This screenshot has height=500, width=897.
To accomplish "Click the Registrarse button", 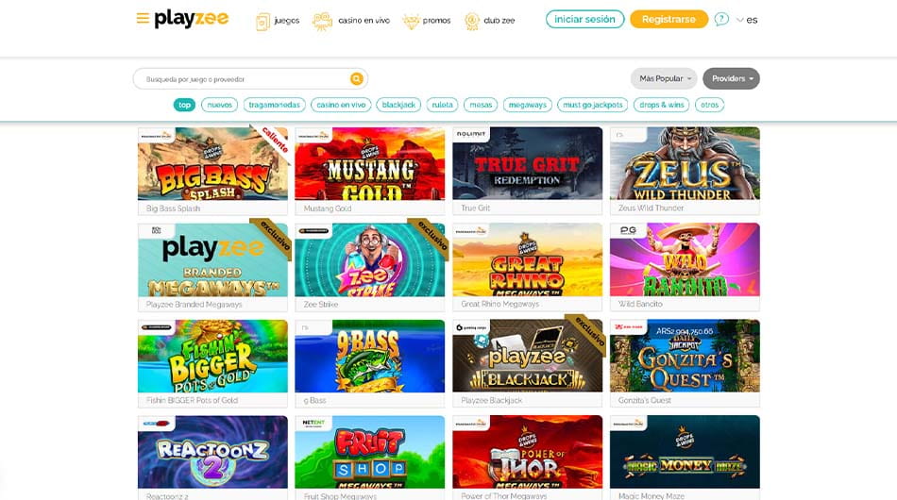I will (x=669, y=19).
